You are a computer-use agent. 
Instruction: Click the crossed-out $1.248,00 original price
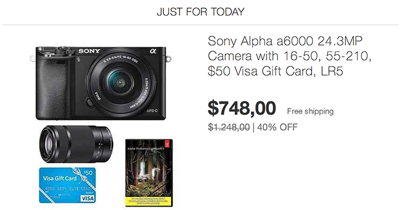(x=229, y=127)
